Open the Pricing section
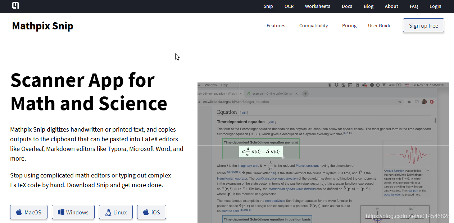The image size is (454, 223). pos(349,25)
